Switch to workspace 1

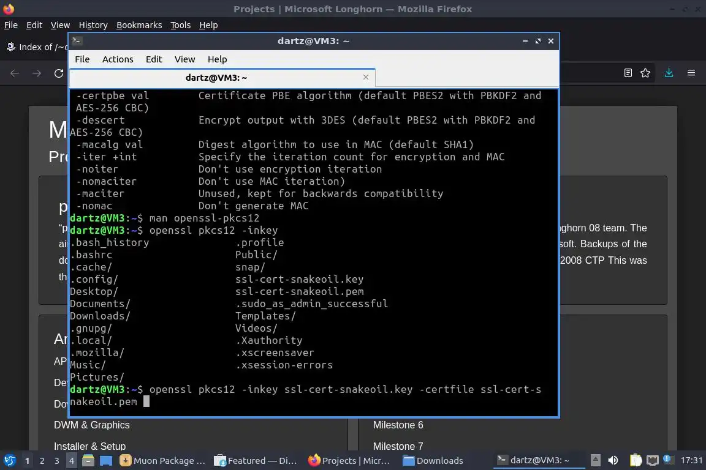point(28,461)
